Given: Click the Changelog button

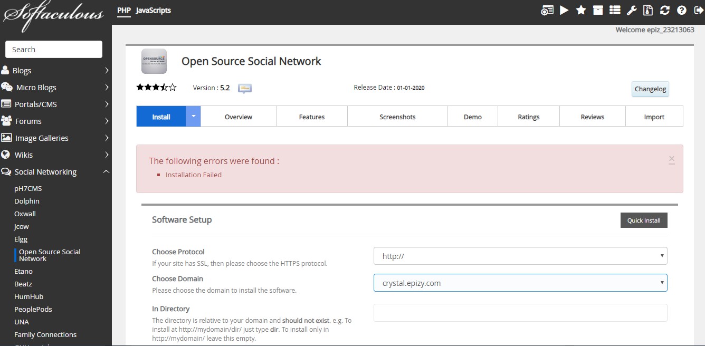Looking at the screenshot, I should click(650, 89).
